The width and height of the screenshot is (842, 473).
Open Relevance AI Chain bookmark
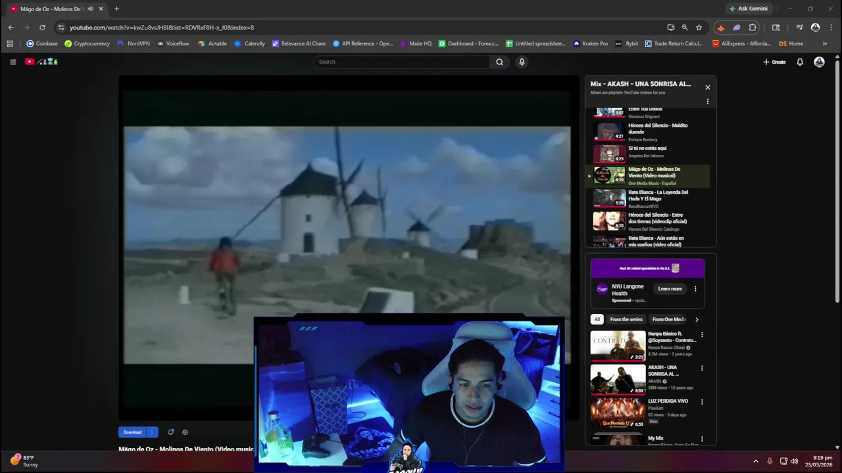pyautogui.click(x=299, y=43)
